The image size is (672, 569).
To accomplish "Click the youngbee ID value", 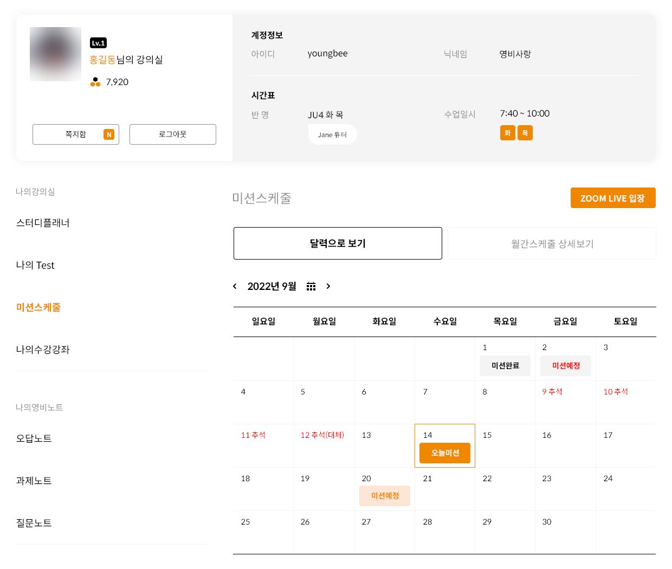I will 327,54.
